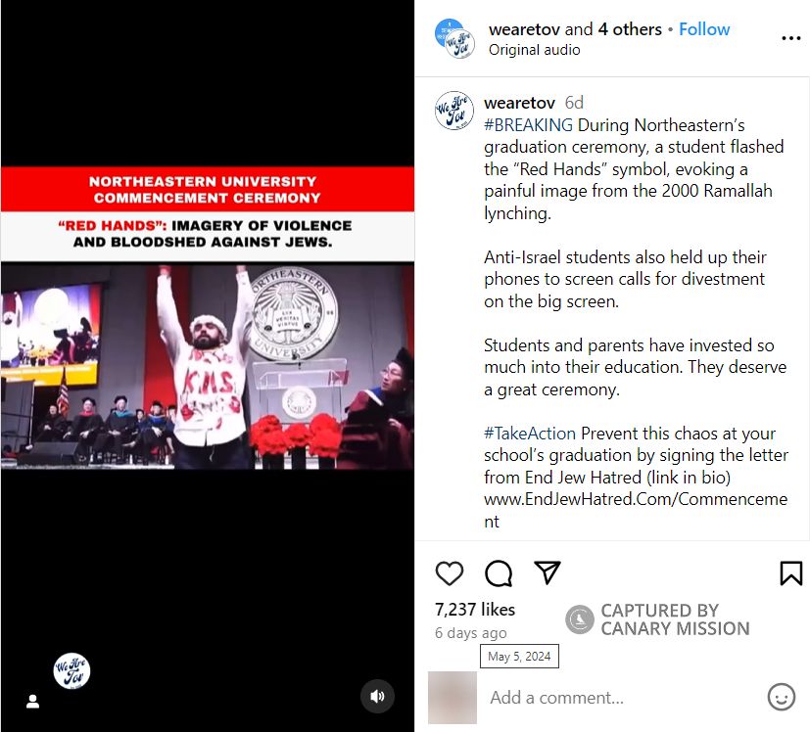810x732 pixels.
Task: Click the We Are Tov header avatar
Action: [x=454, y=39]
